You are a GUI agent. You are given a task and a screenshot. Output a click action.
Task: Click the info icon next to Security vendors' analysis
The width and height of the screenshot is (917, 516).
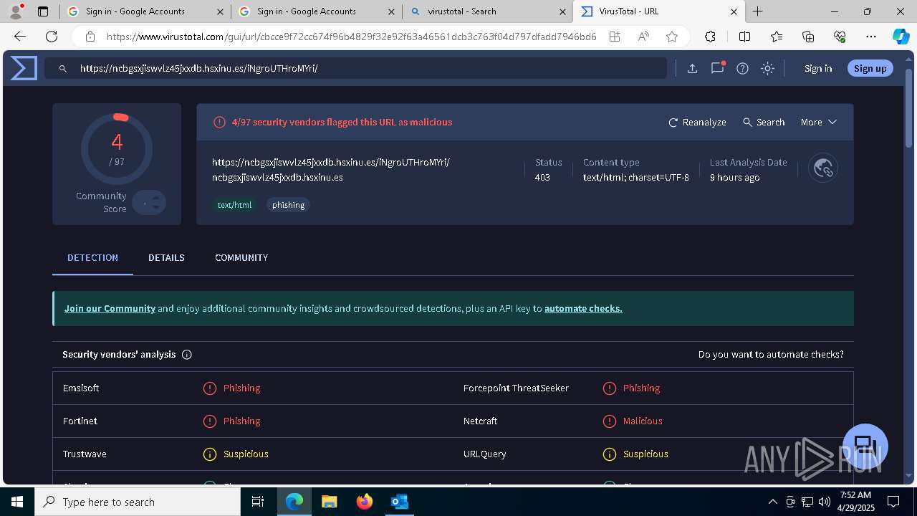[x=187, y=355]
